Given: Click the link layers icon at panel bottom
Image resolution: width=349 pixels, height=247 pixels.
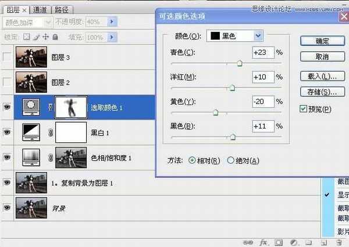Looking at the screenshot, I should pos(248,242).
